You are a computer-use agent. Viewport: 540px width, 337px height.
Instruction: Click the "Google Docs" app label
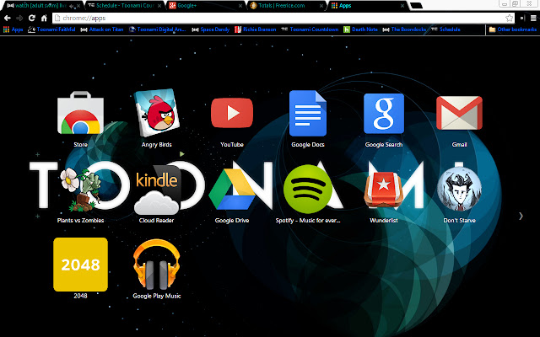point(308,145)
